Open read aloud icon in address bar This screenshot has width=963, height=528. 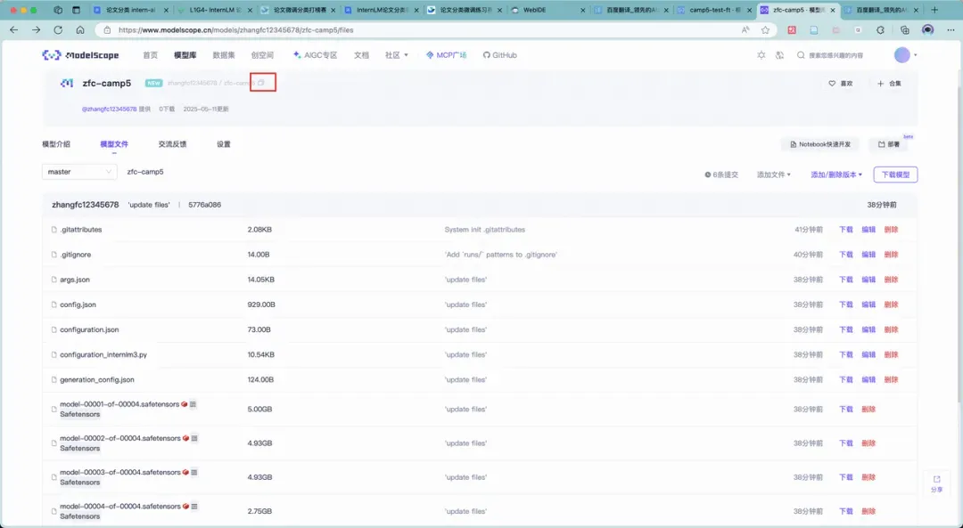click(745, 30)
